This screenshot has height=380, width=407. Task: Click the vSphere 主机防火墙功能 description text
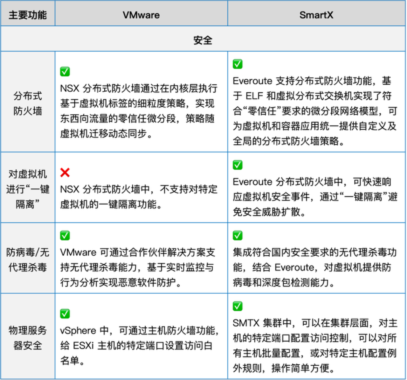click(x=139, y=345)
